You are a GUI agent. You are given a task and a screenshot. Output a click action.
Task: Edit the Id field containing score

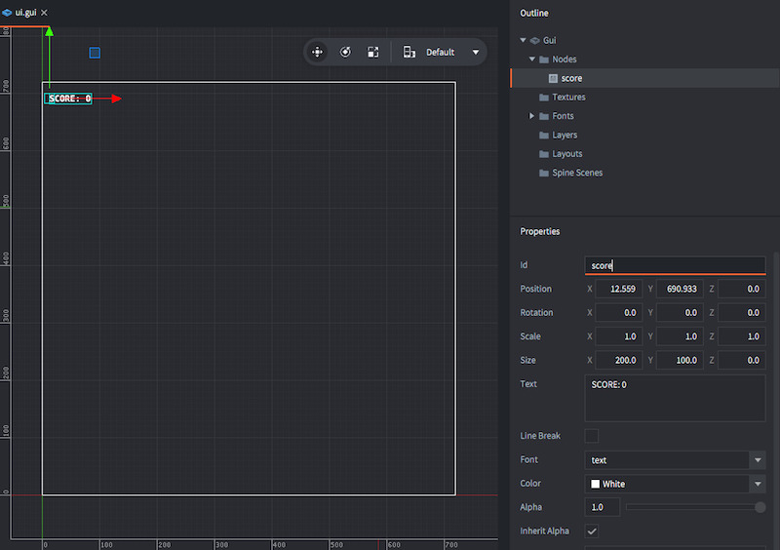[x=675, y=265]
